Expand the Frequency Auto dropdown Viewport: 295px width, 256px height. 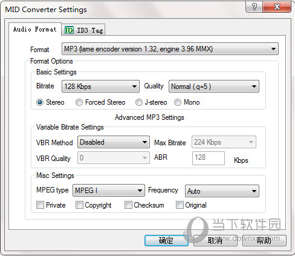222,191
